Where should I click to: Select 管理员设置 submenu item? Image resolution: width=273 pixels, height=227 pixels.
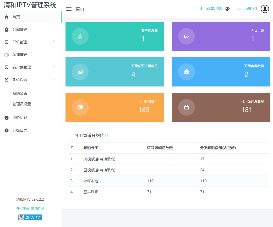(x=22, y=104)
